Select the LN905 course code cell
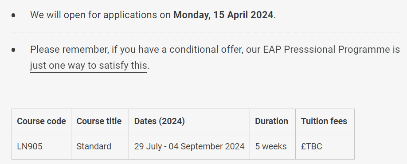The width and height of the screenshot is (407, 164). click(41, 147)
